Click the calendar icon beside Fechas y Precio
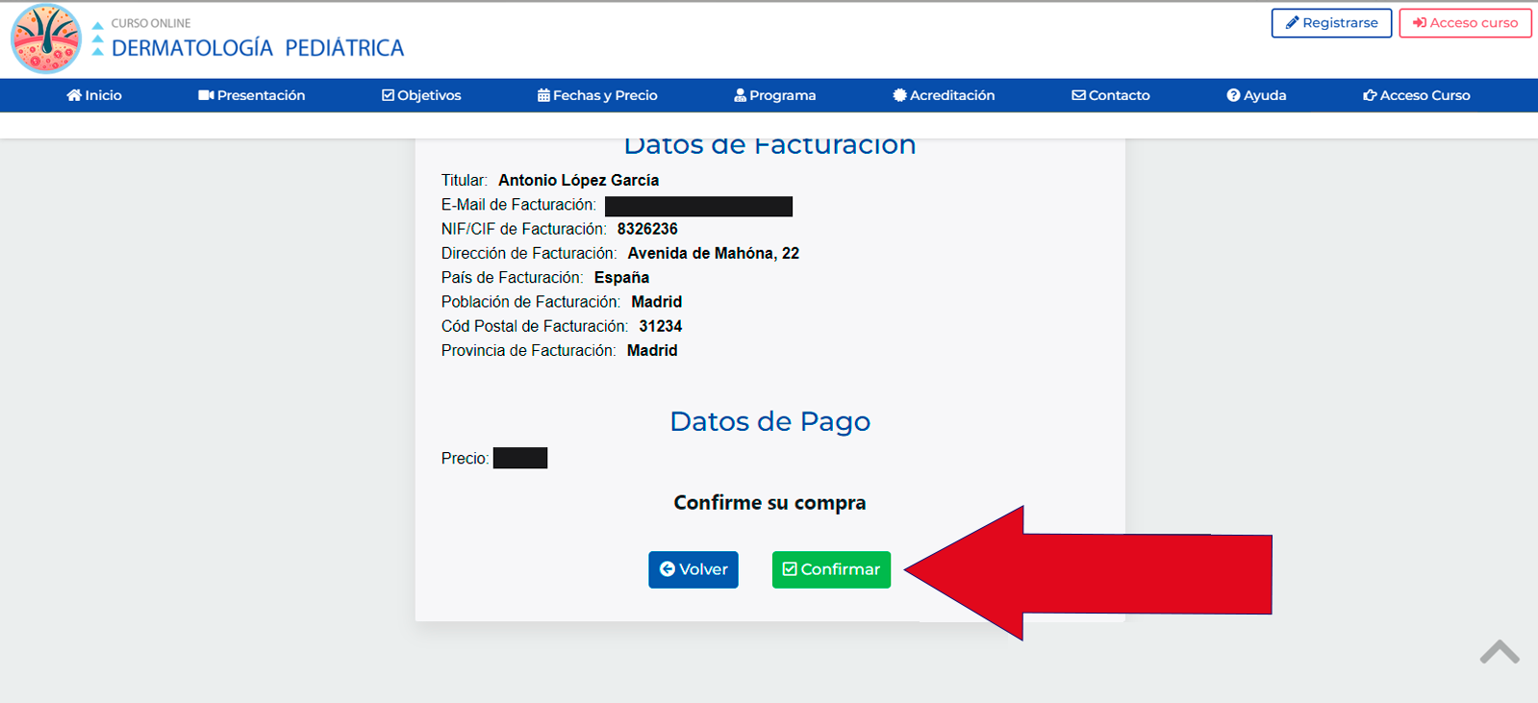 [x=543, y=95]
